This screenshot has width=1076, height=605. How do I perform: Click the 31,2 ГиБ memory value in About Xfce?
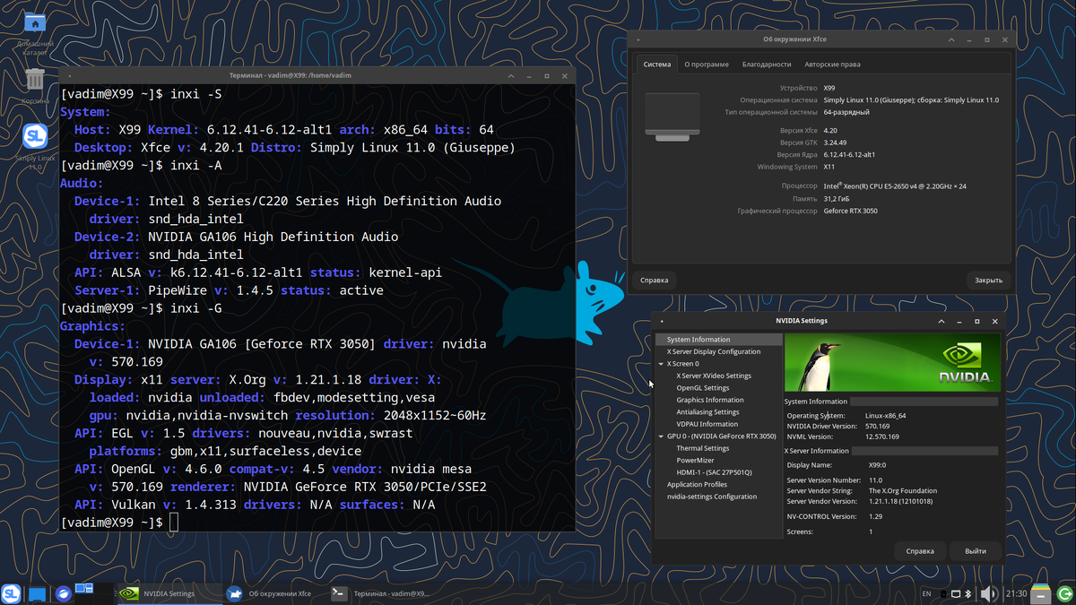(x=837, y=199)
